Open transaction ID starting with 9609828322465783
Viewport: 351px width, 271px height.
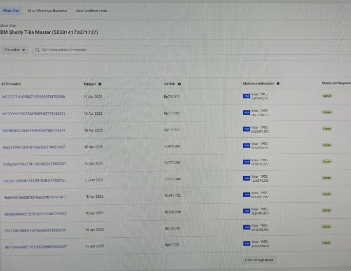pyautogui.click(x=33, y=131)
